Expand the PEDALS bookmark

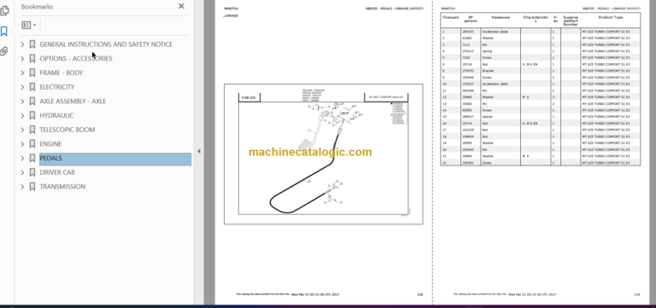[x=22, y=159]
